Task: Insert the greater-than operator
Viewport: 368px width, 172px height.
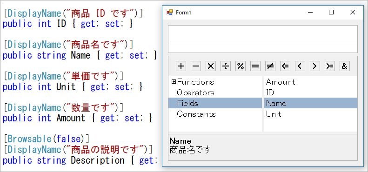Action: click(x=314, y=66)
